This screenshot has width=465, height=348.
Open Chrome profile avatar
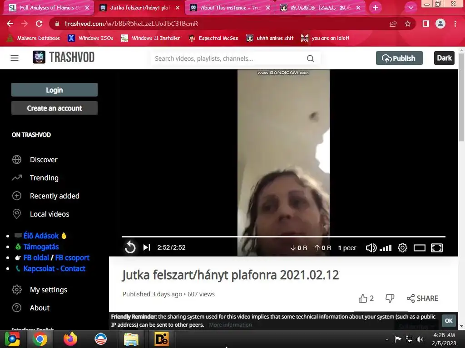440,24
